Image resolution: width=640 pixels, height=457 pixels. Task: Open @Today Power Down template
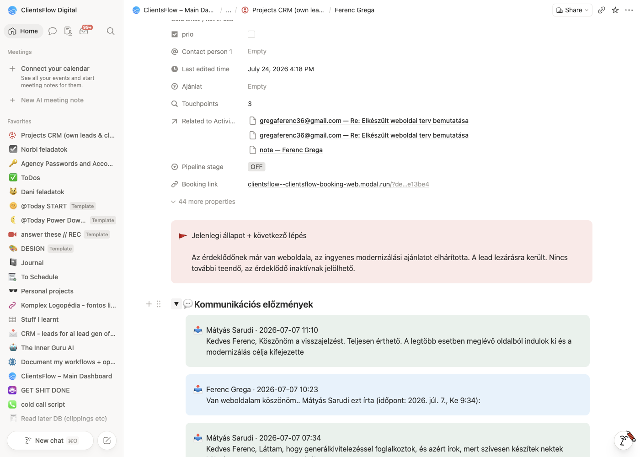tap(61, 220)
